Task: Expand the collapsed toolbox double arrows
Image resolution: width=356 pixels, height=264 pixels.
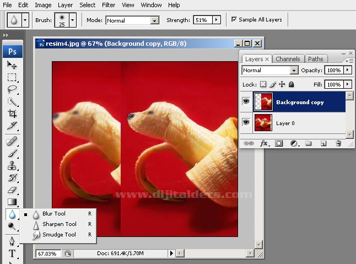Action: (x=6, y=35)
